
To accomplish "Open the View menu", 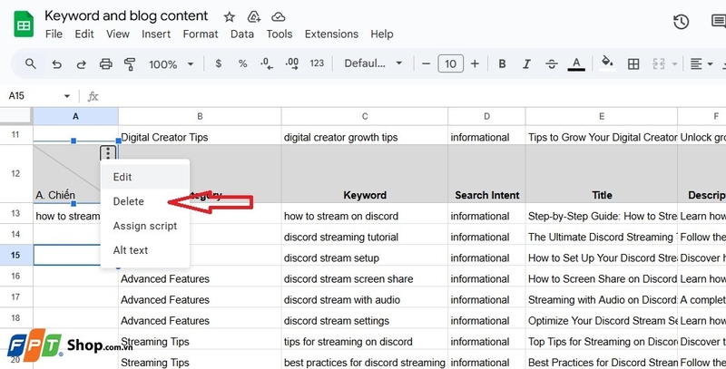I will click(118, 34).
